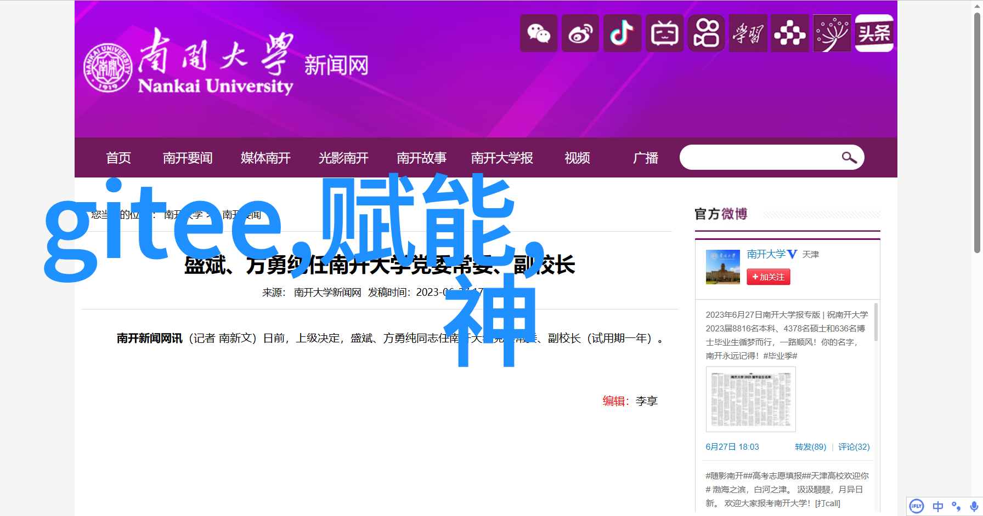Click the Douyin (TikTok) icon
Viewport: 983px width, 516px height.
click(x=622, y=34)
